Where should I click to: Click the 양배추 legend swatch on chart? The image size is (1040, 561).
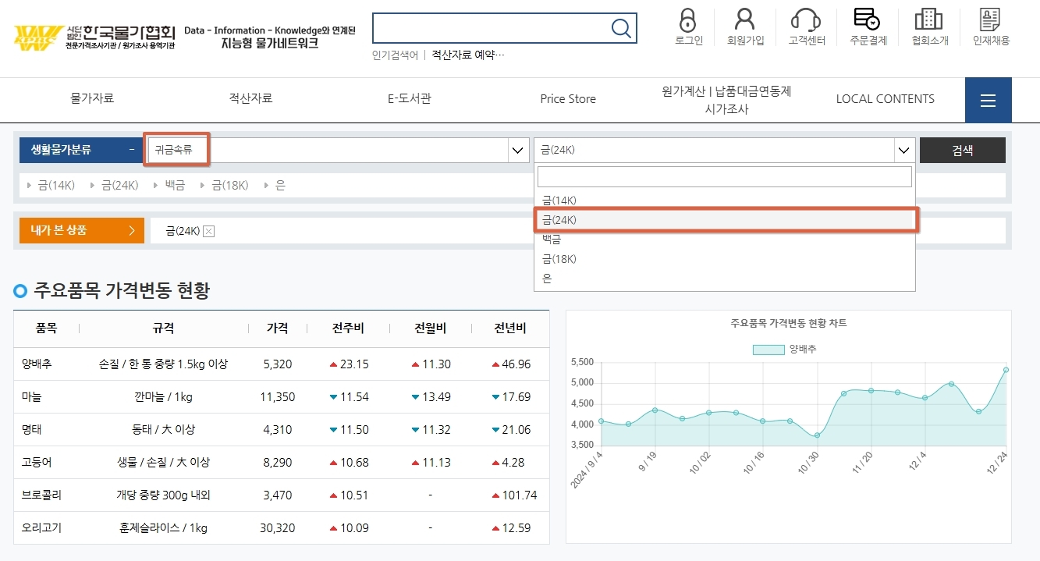[768, 350]
